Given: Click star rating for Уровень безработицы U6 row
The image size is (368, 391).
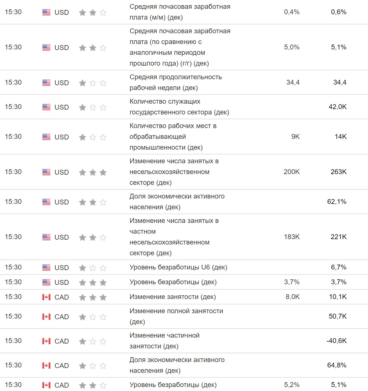Looking at the screenshot, I should pos(93,268).
